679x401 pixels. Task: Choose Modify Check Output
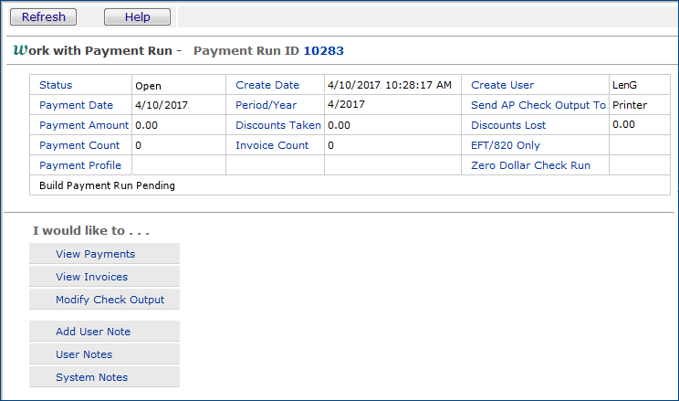pyautogui.click(x=110, y=300)
